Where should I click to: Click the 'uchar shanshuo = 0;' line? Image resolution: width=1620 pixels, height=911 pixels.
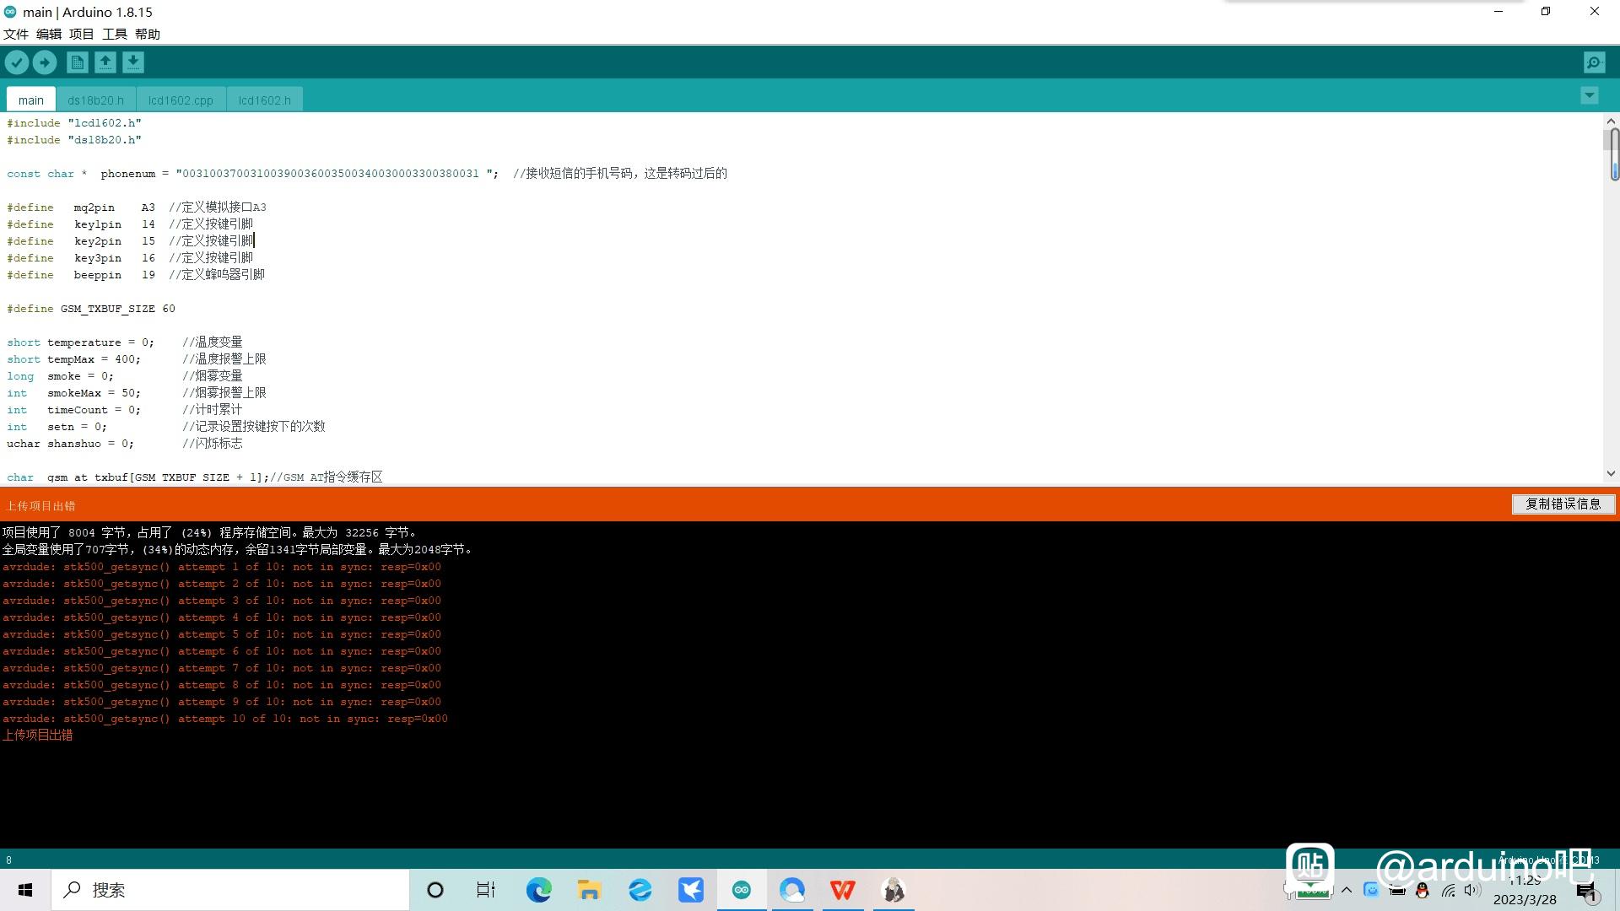[125, 444]
